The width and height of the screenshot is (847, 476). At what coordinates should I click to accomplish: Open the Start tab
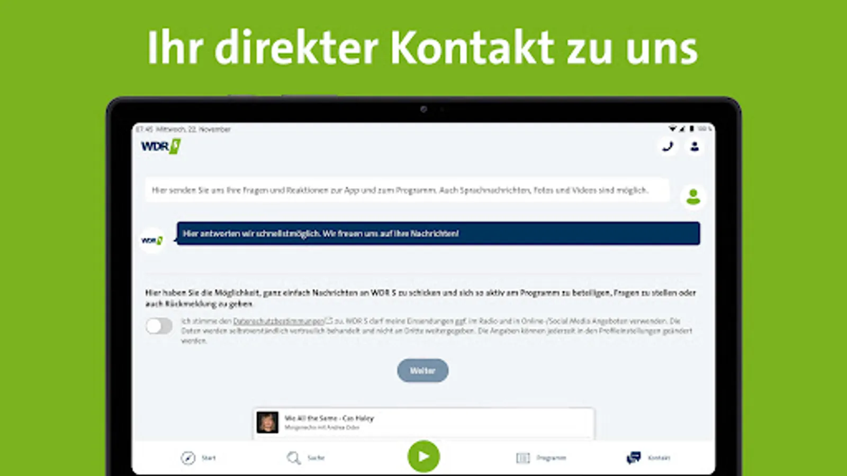[x=199, y=458]
